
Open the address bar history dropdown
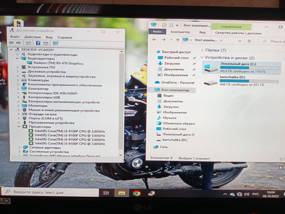(240, 41)
